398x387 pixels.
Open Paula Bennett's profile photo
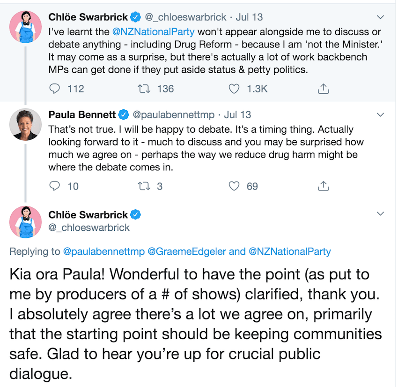23,125
